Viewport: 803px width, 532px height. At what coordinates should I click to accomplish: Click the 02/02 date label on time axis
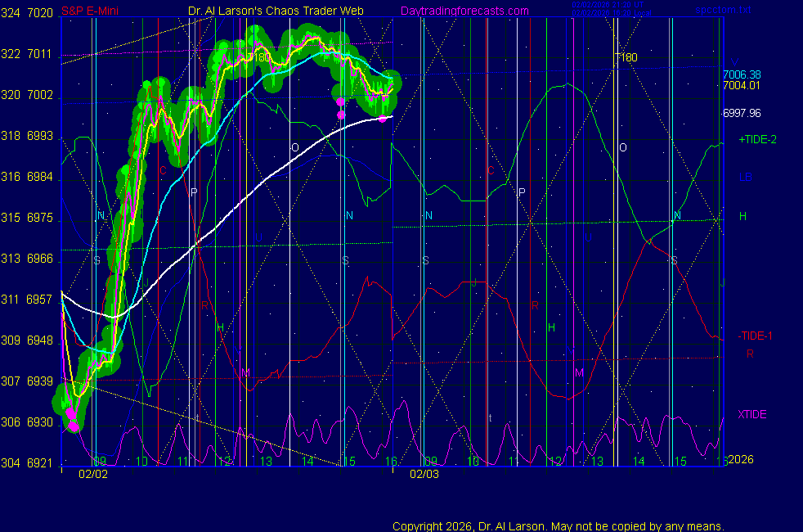tap(92, 474)
